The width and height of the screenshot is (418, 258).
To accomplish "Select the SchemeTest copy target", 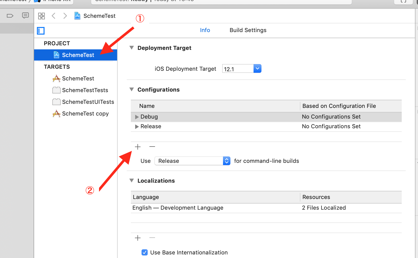I will click(85, 114).
